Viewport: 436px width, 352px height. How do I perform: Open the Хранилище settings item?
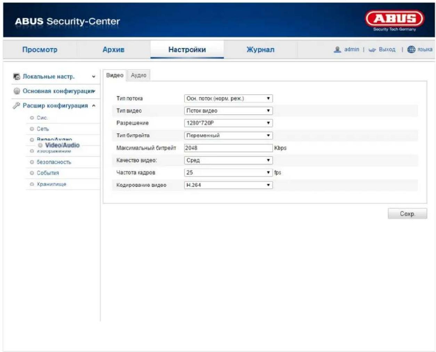[51, 184]
